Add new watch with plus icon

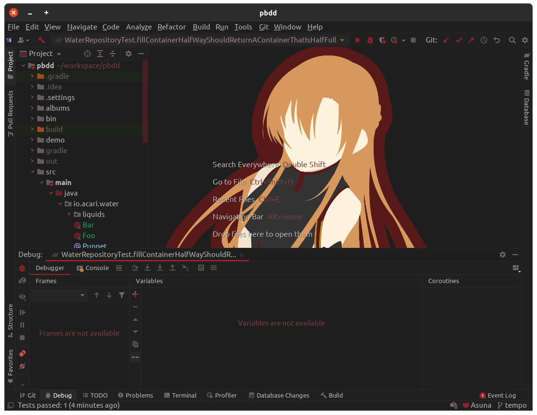click(135, 295)
